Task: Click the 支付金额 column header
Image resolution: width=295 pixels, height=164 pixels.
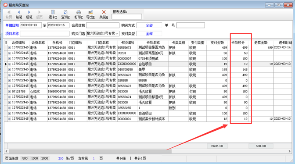Action: coord(217,43)
